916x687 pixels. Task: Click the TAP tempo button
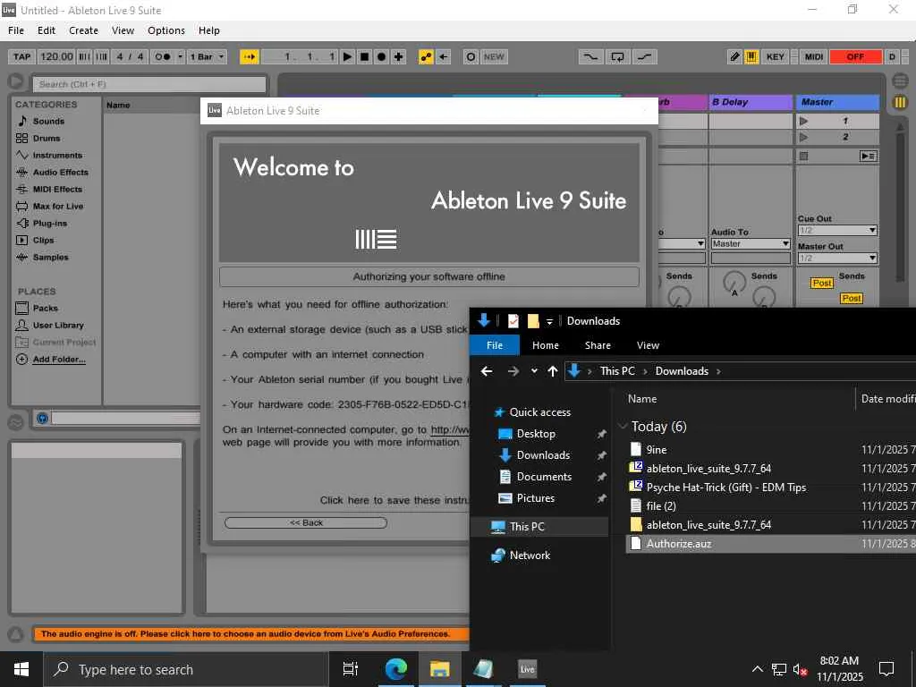tap(21, 56)
